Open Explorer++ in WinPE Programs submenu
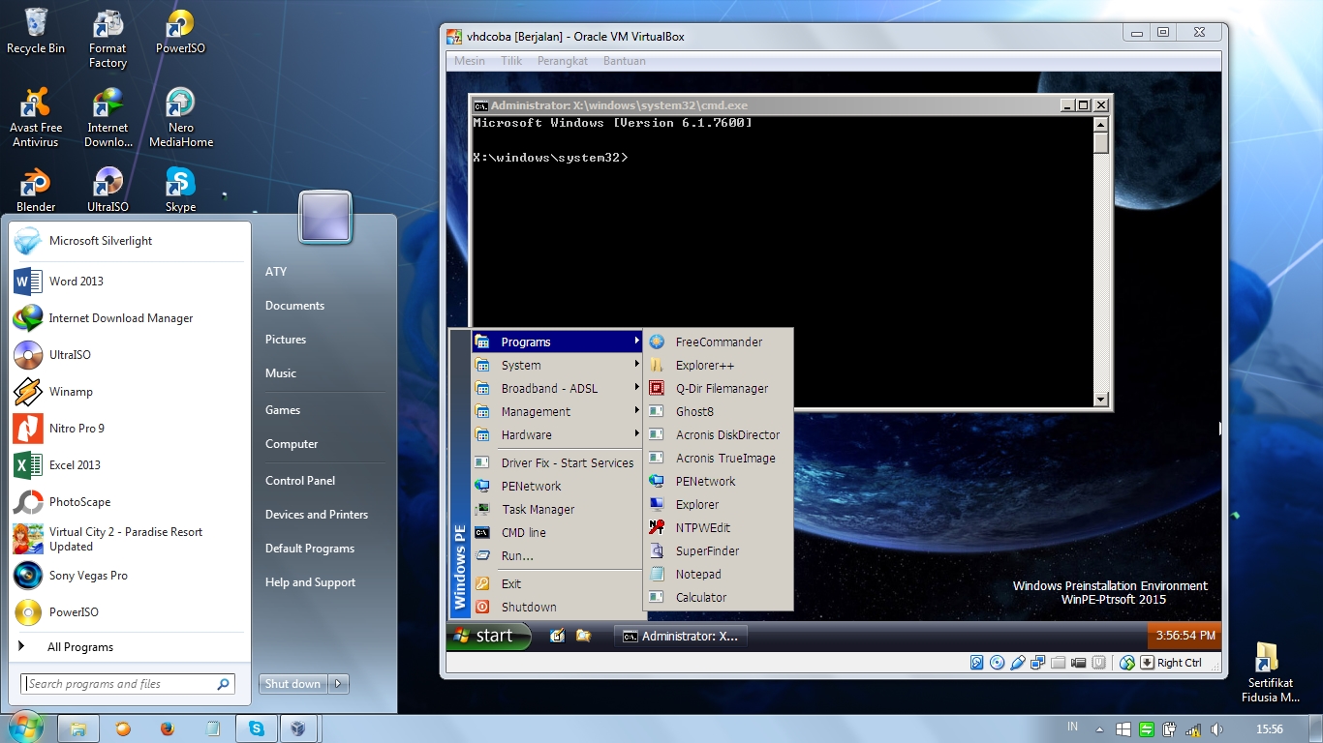Viewport: 1323px width, 743px height. [x=718, y=365]
